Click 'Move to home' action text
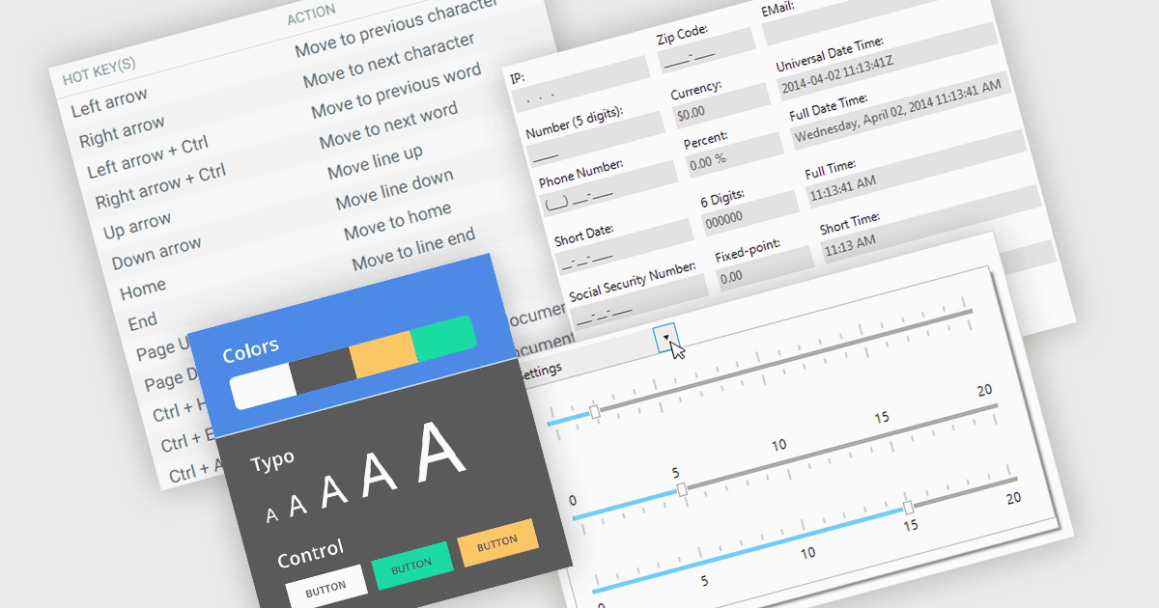This screenshot has height=608, width=1159. (398, 221)
